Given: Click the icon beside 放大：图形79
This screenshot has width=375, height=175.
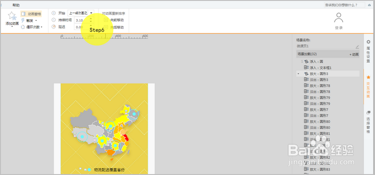Looking at the screenshot, I should click(x=306, y=97).
